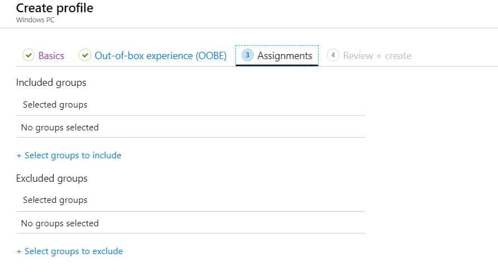Click the plus icon beside exclude groups
498x277 pixels.
click(x=19, y=252)
